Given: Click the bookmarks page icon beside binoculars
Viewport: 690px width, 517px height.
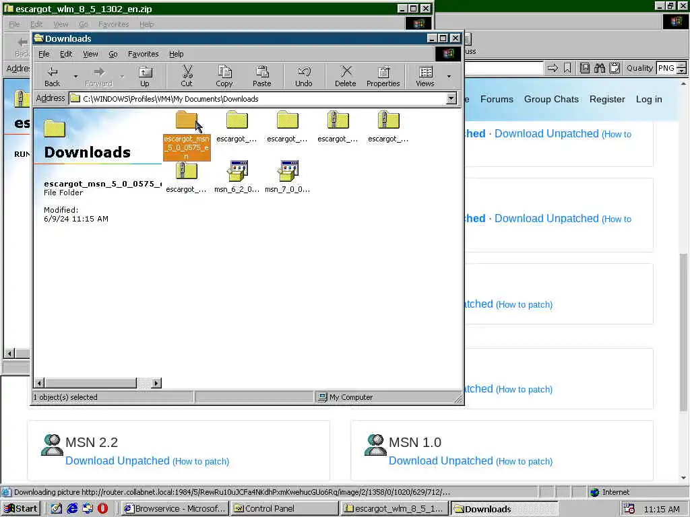Looking at the screenshot, I should tap(585, 68).
